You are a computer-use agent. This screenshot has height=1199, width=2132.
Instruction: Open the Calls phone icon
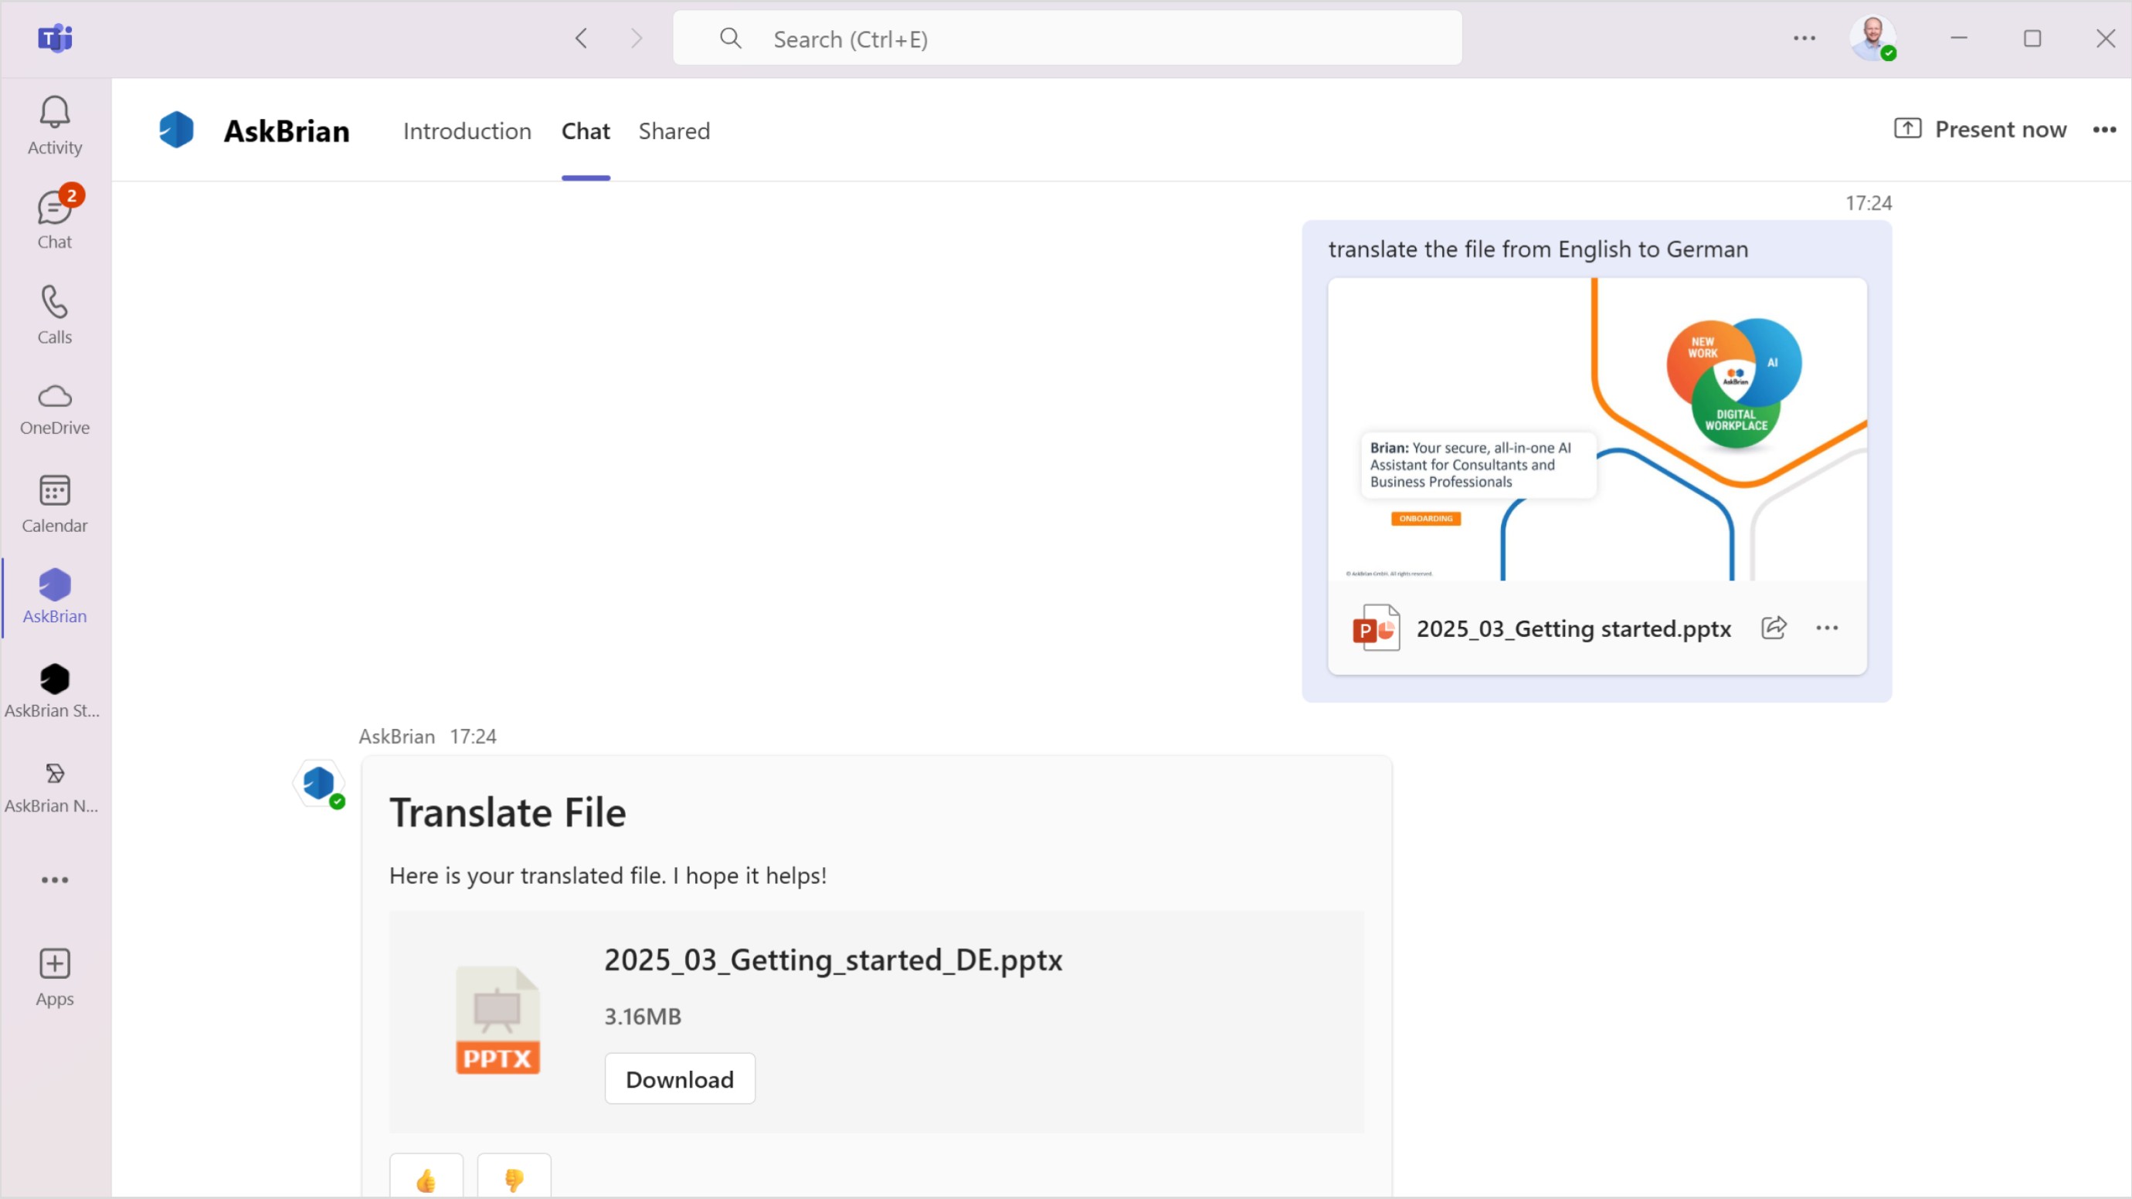point(55,314)
